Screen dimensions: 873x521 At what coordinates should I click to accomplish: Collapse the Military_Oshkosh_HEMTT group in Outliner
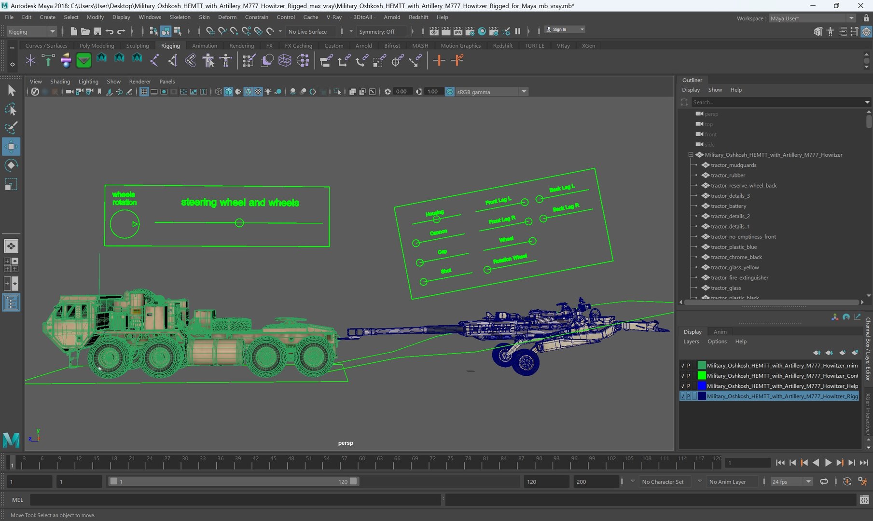point(691,155)
